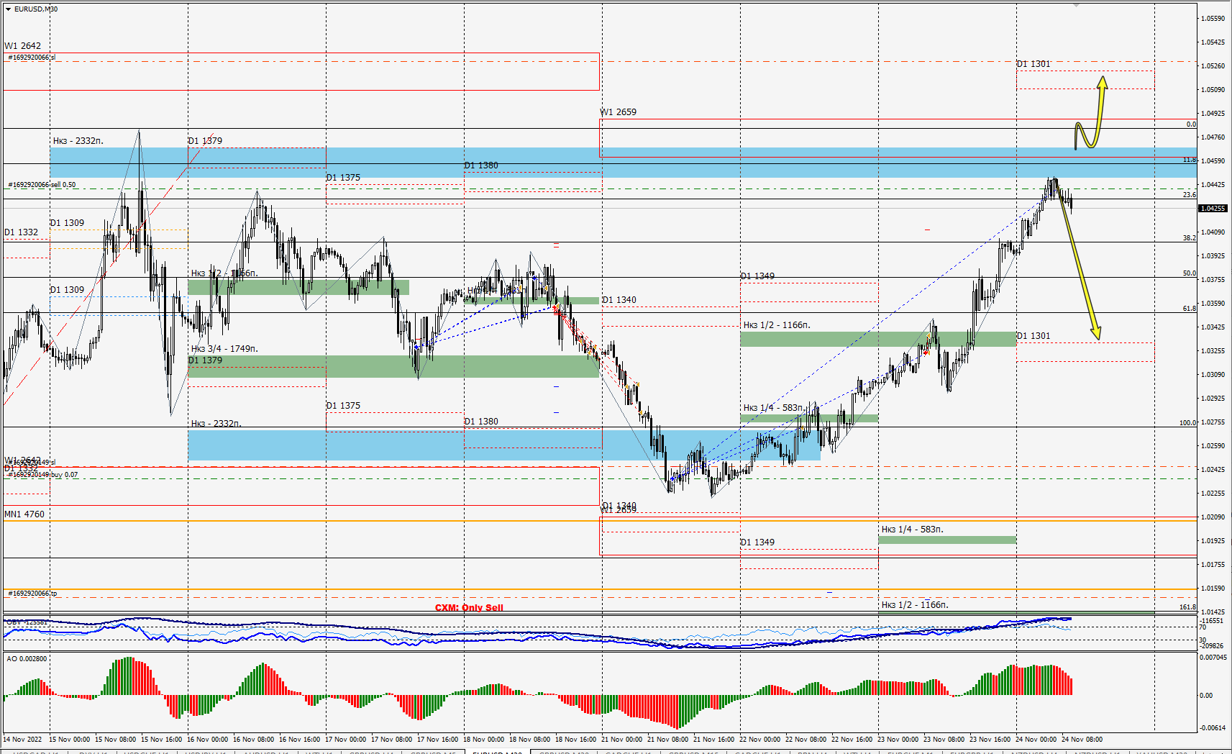Click the OBV indicator label
Viewport: 1232px width, 754px height.
26,622
